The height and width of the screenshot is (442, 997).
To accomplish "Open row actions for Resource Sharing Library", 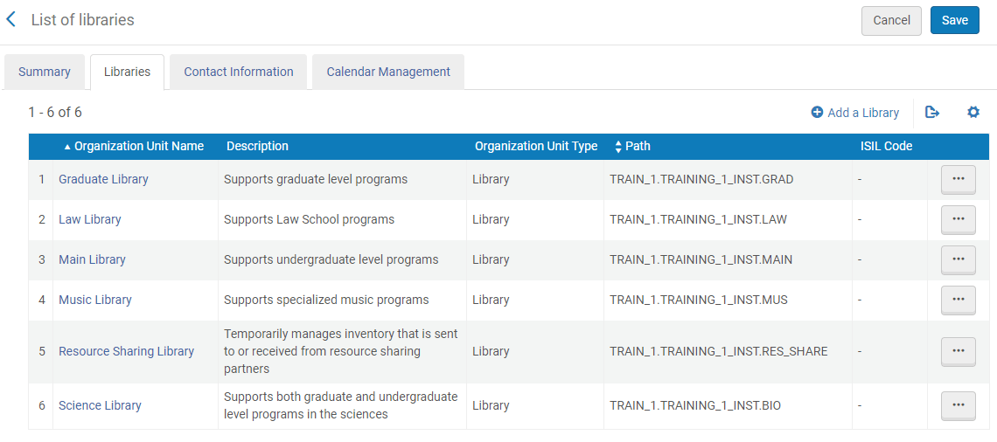I will click(x=959, y=351).
